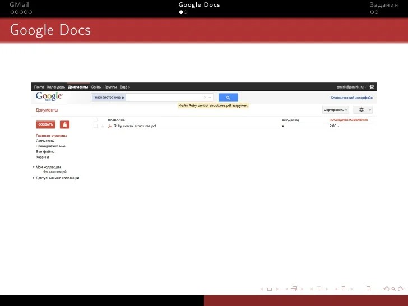Click the red upload icon beside Создать

pos(64,124)
